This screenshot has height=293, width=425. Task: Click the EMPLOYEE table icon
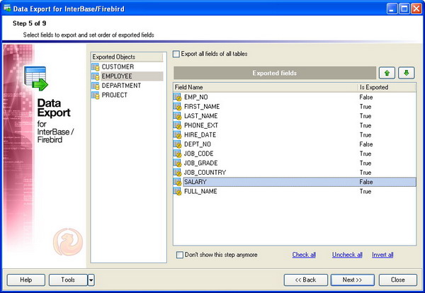point(96,76)
